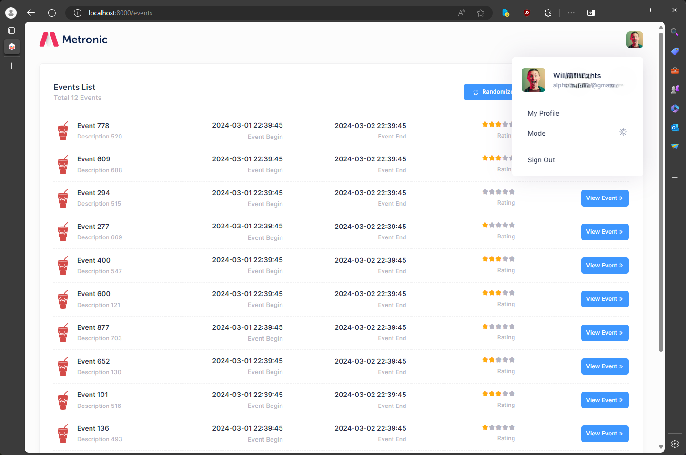Choose Sign Out in the user menu
Image resolution: width=686 pixels, height=455 pixels.
(541, 160)
